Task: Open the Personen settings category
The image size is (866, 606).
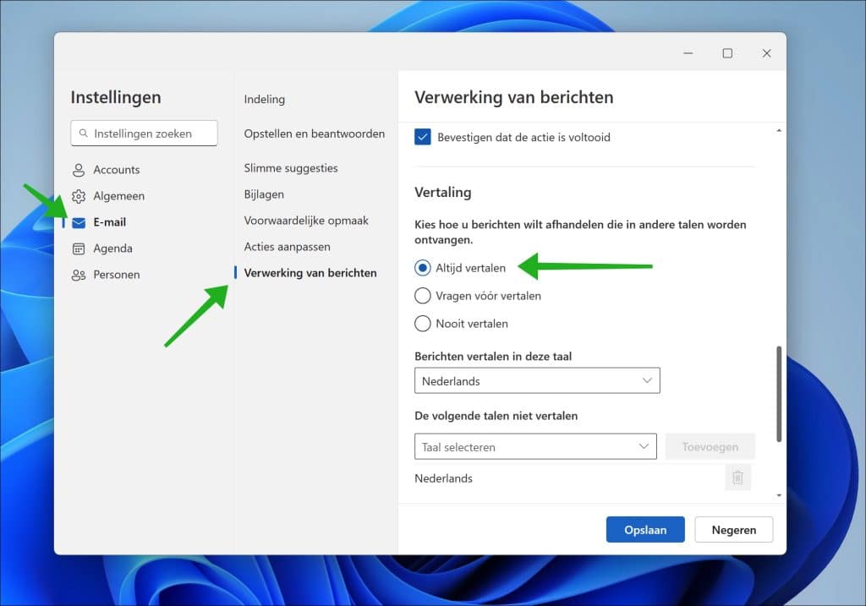Action: (116, 275)
